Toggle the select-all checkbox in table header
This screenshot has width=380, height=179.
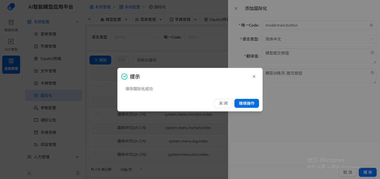96,75
